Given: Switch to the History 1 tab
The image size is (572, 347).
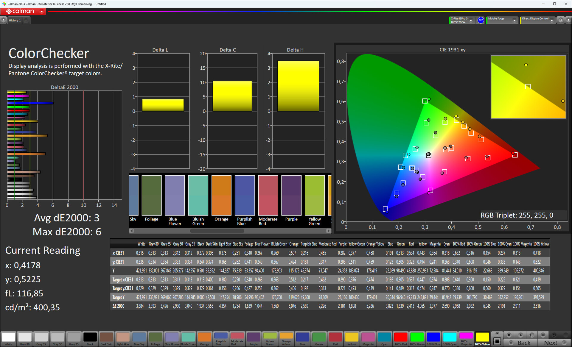Looking at the screenshot, I should click(x=15, y=21).
